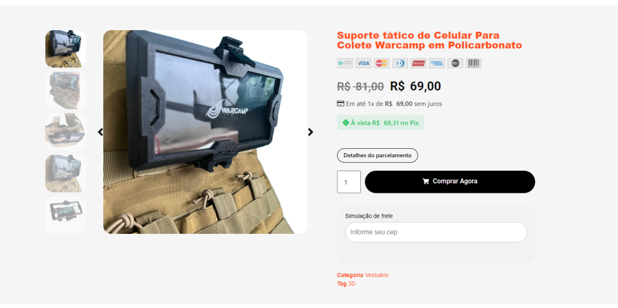Open the Vestuário category link
The height and width of the screenshot is (308, 618).
pos(377,275)
